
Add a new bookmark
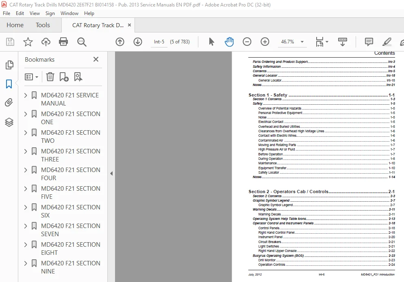pos(64,77)
